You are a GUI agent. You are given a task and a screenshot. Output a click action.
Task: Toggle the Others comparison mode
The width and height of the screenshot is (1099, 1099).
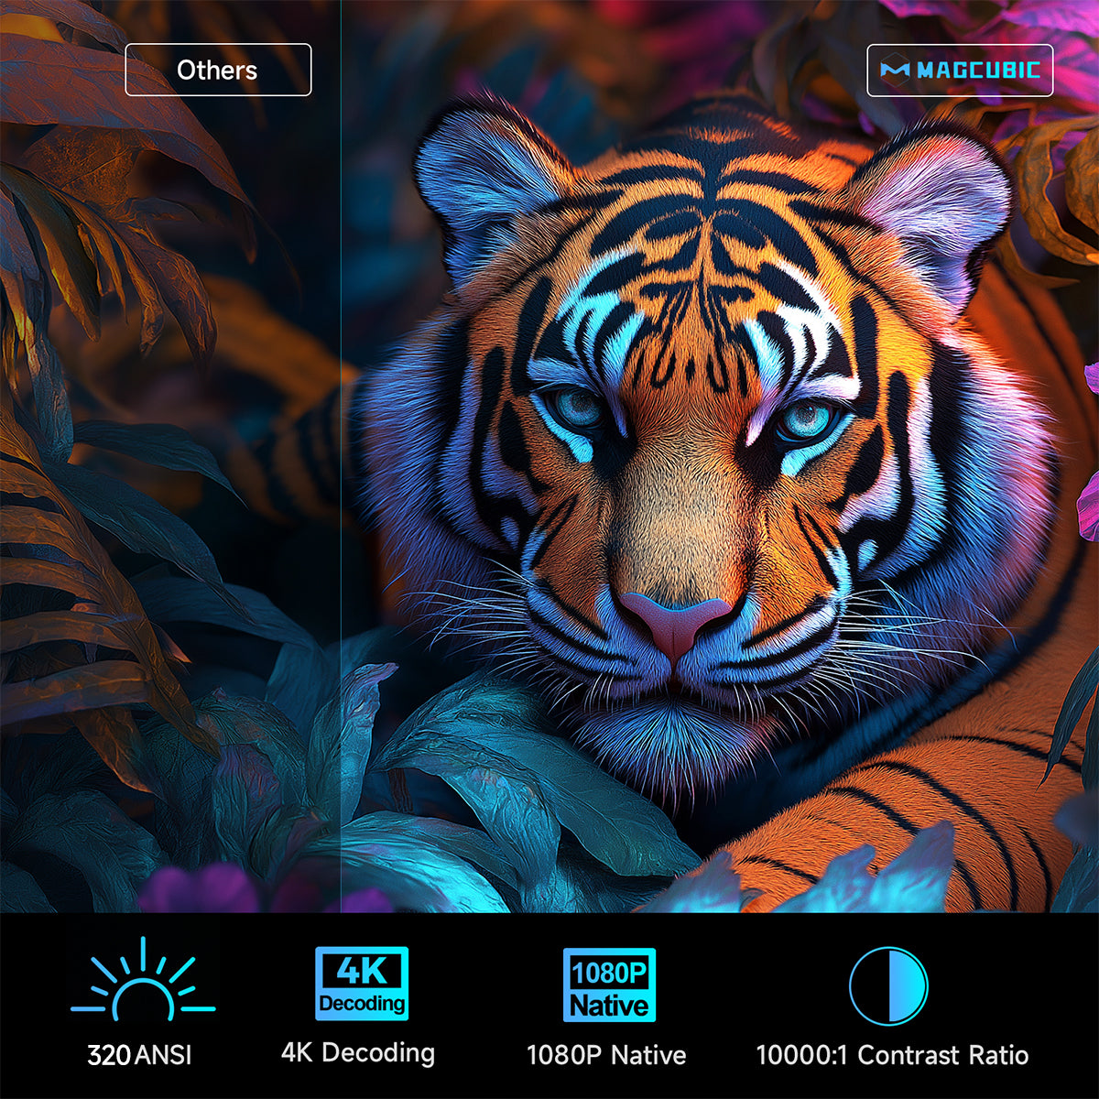tap(217, 70)
